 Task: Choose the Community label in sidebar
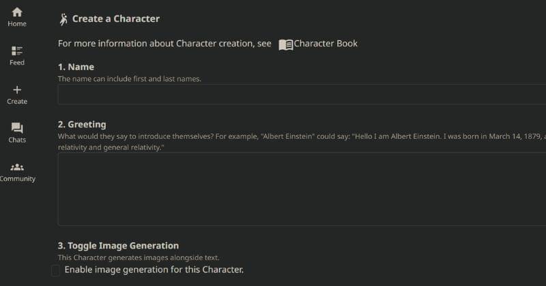click(18, 179)
